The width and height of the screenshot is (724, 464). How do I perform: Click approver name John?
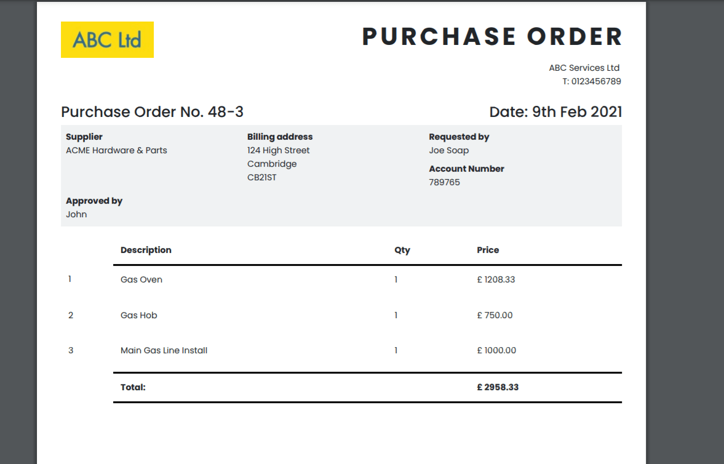point(76,214)
